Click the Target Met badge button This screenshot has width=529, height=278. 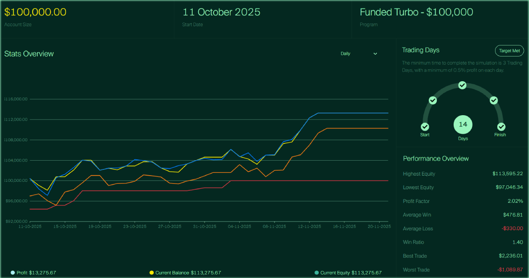pos(510,51)
